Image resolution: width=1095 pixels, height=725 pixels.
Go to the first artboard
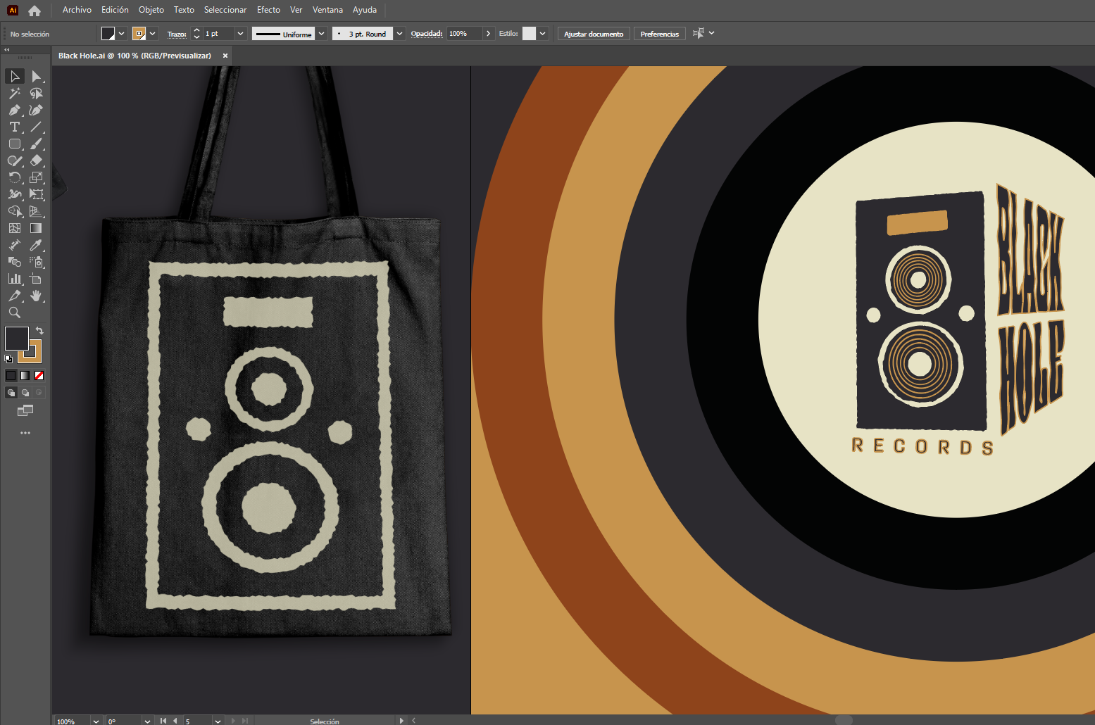pyautogui.click(x=163, y=721)
